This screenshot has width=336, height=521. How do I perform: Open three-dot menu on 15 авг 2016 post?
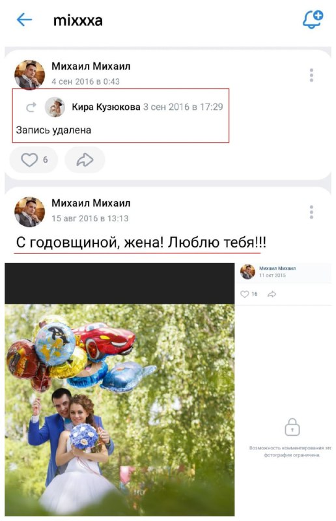click(311, 212)
